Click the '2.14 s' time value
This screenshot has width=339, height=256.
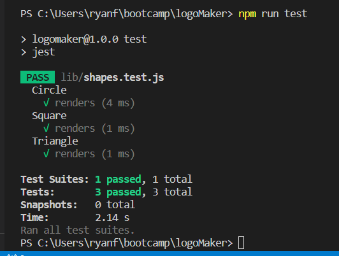tap(112, 218)
